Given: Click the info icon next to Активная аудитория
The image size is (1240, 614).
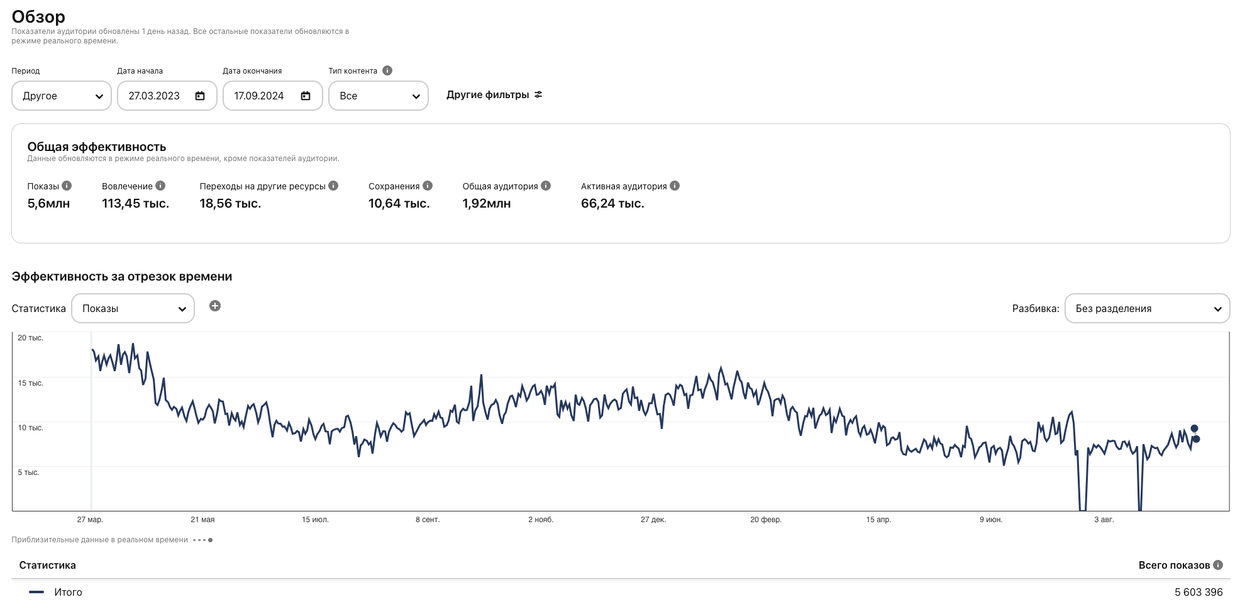Looking at the screenshot, I should [x=675, y=186].
